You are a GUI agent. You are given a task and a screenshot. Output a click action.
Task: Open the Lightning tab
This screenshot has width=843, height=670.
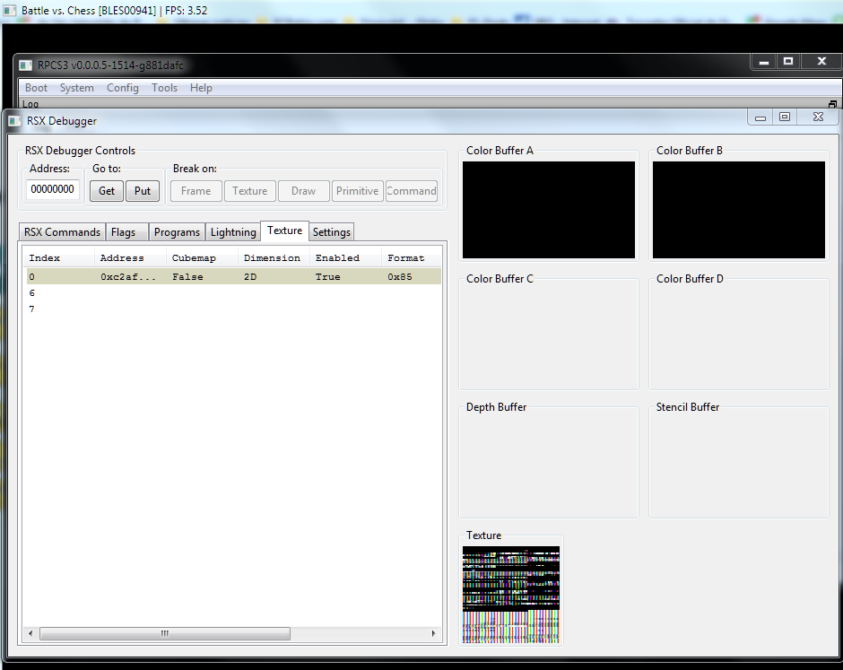coord(233,232)
